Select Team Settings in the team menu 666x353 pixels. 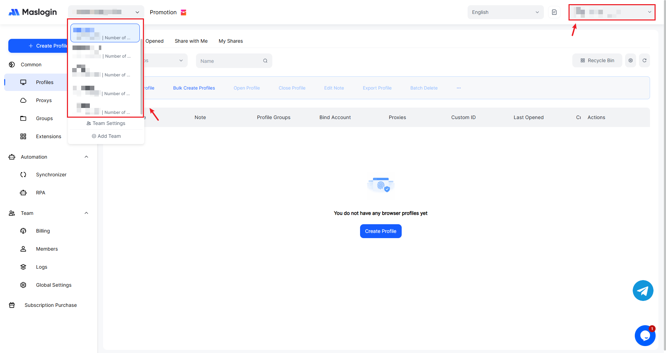(x=106, y=123)
